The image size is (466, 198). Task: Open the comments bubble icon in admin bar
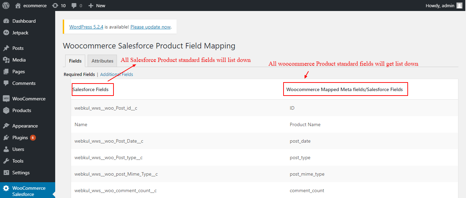point(74,5)
